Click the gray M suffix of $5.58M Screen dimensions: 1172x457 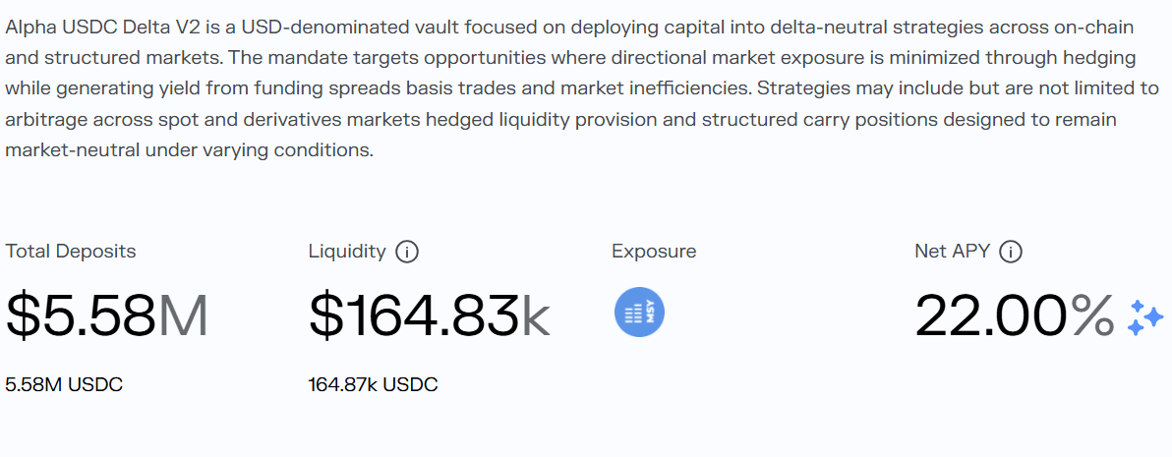[x=183, y=315]
